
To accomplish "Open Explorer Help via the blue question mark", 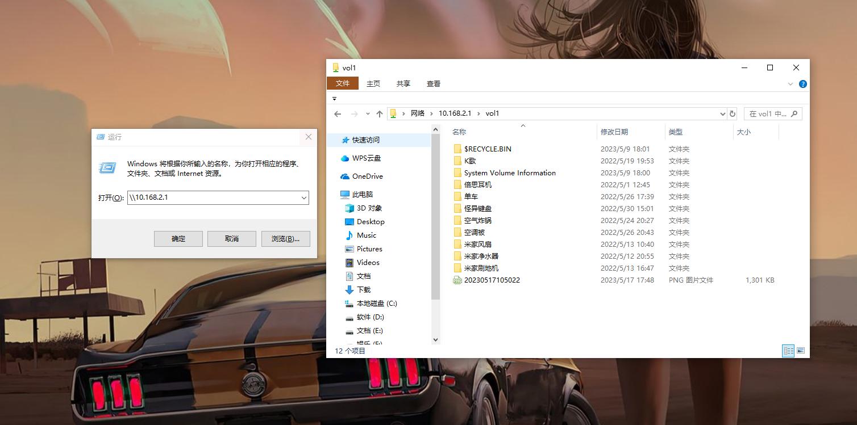I will click(x=802, y=83).
